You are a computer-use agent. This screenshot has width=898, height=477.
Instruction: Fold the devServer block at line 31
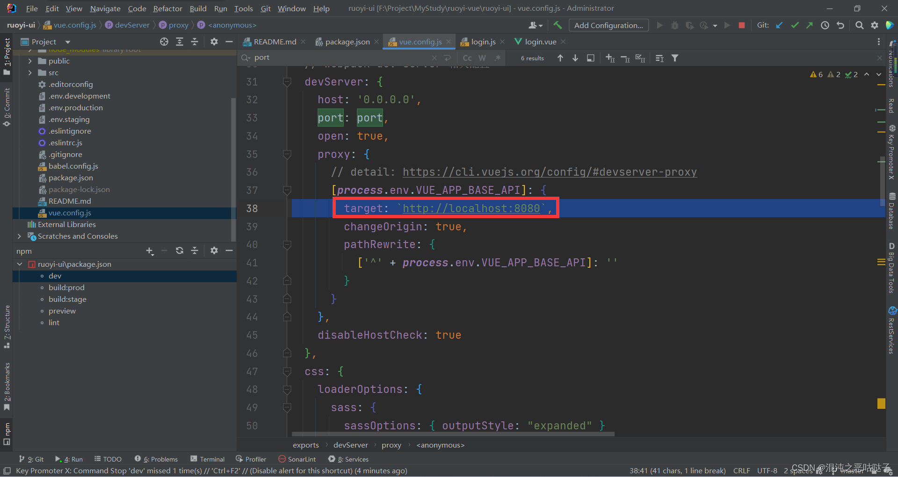[287, 82]
